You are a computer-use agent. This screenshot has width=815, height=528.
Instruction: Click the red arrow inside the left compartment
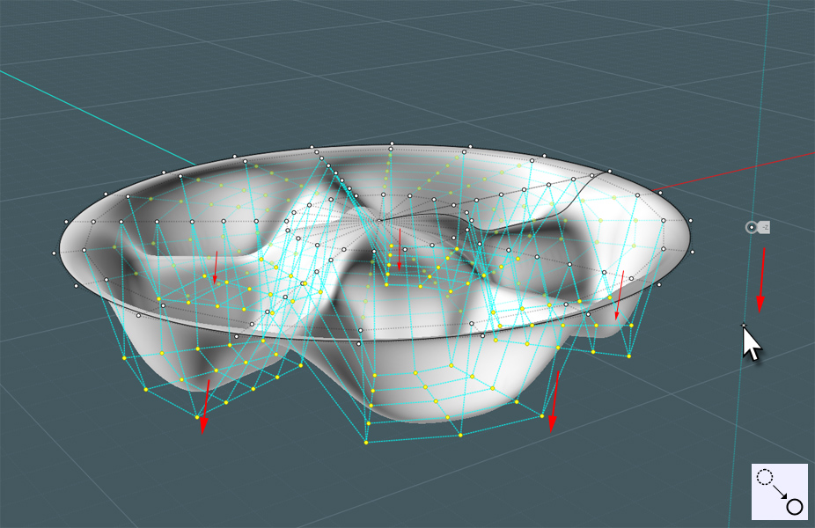pos(216,267)
